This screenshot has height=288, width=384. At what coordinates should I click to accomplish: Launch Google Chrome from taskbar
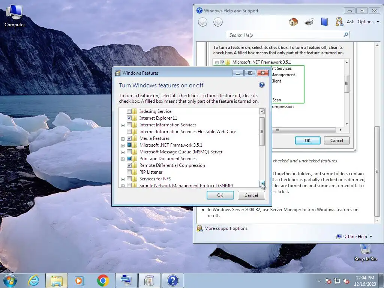[103, 280]
